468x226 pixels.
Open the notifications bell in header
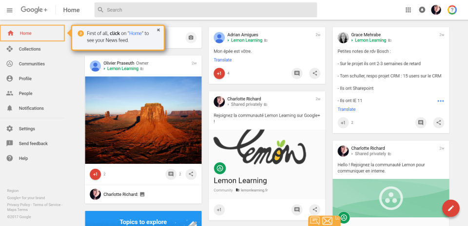coord(422,10)
